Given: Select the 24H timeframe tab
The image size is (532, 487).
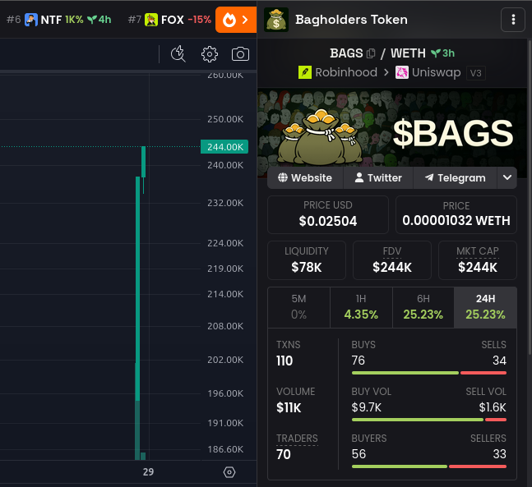Looking at the screenshot, I should 485,307.
